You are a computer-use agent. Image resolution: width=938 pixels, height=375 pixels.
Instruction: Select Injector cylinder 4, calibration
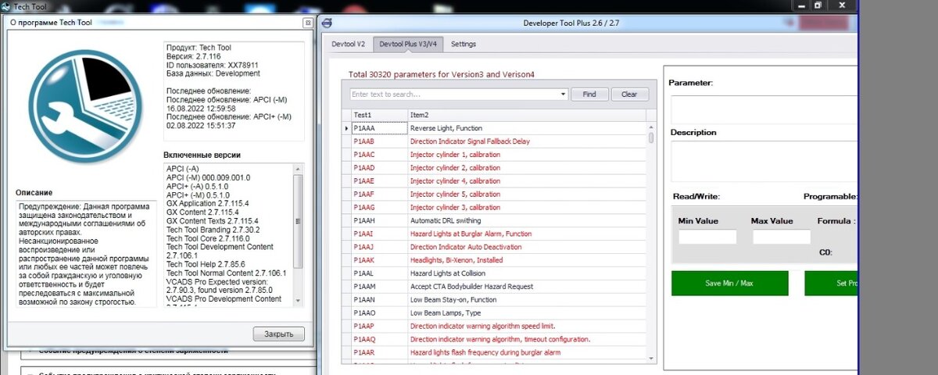click(x=455, y=181)
